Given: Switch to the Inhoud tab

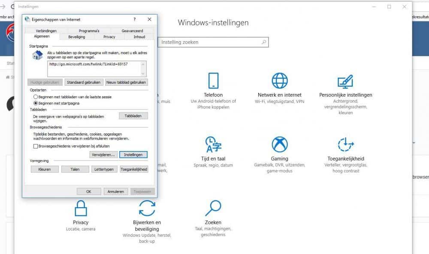Looking at the screenshot, I should tap(139, 37).
